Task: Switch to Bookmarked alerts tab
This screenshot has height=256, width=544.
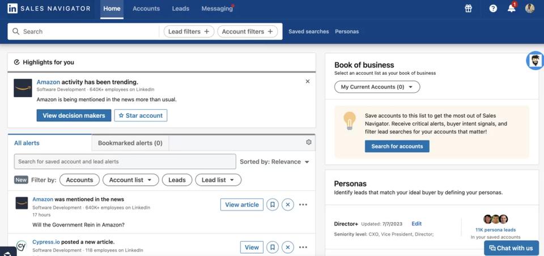Action: coord(130,143)
